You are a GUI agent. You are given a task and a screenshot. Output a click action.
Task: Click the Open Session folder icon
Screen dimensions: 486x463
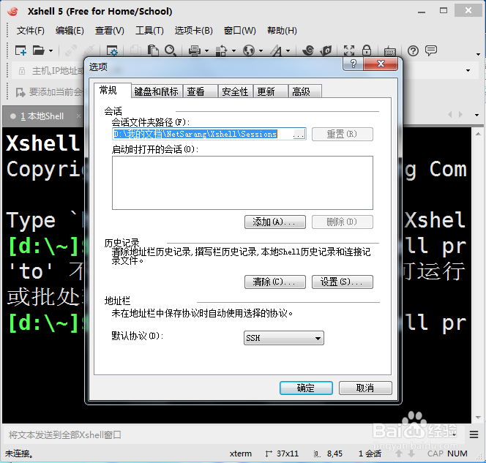pyautogui.click(x=39, y=50)
